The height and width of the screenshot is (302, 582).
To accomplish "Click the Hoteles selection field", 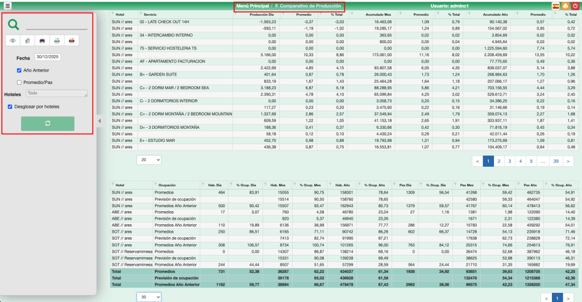I will tap(56, 93).
